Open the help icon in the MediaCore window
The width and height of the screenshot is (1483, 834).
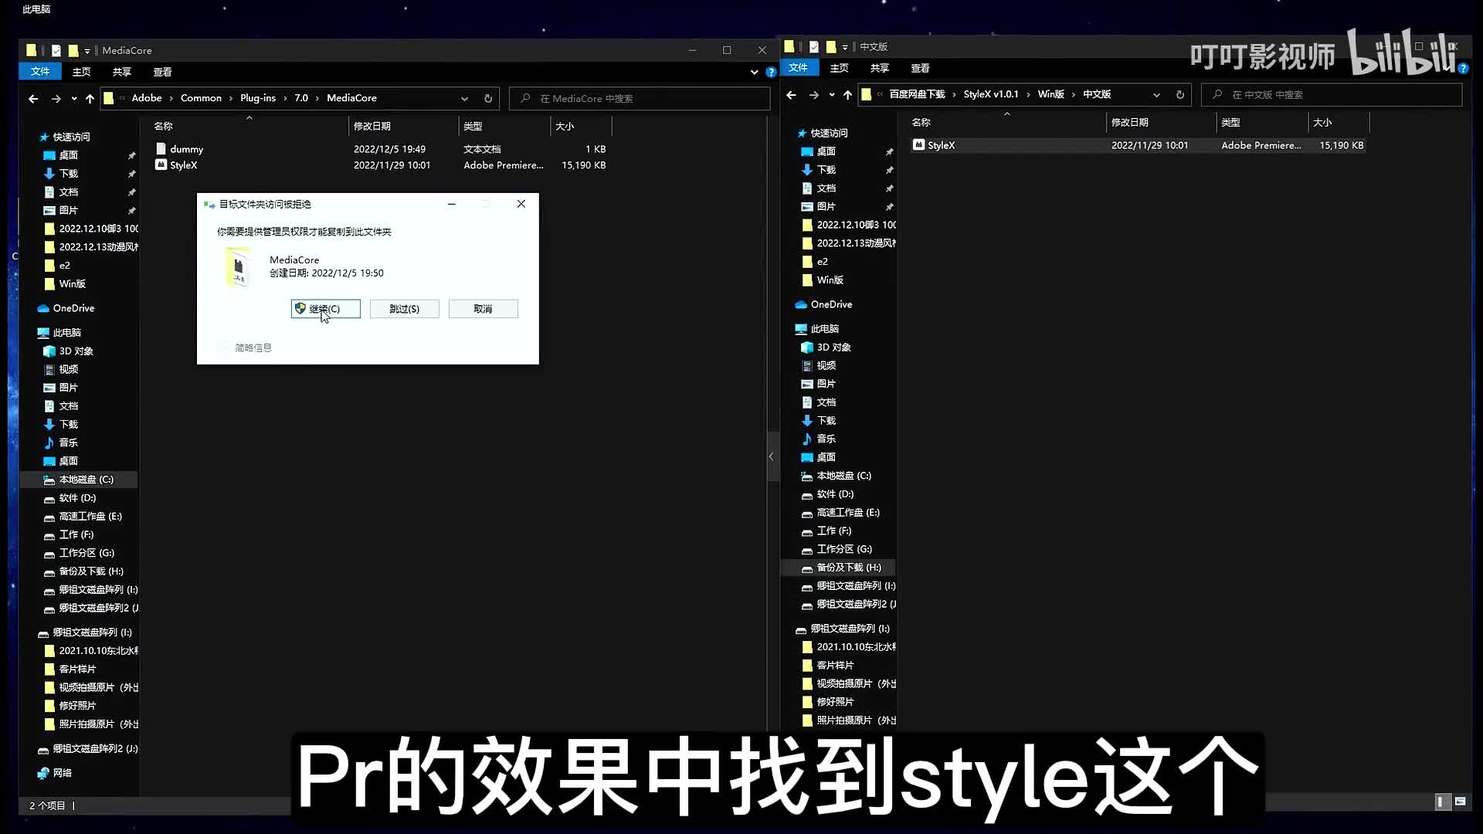[771, 72]
